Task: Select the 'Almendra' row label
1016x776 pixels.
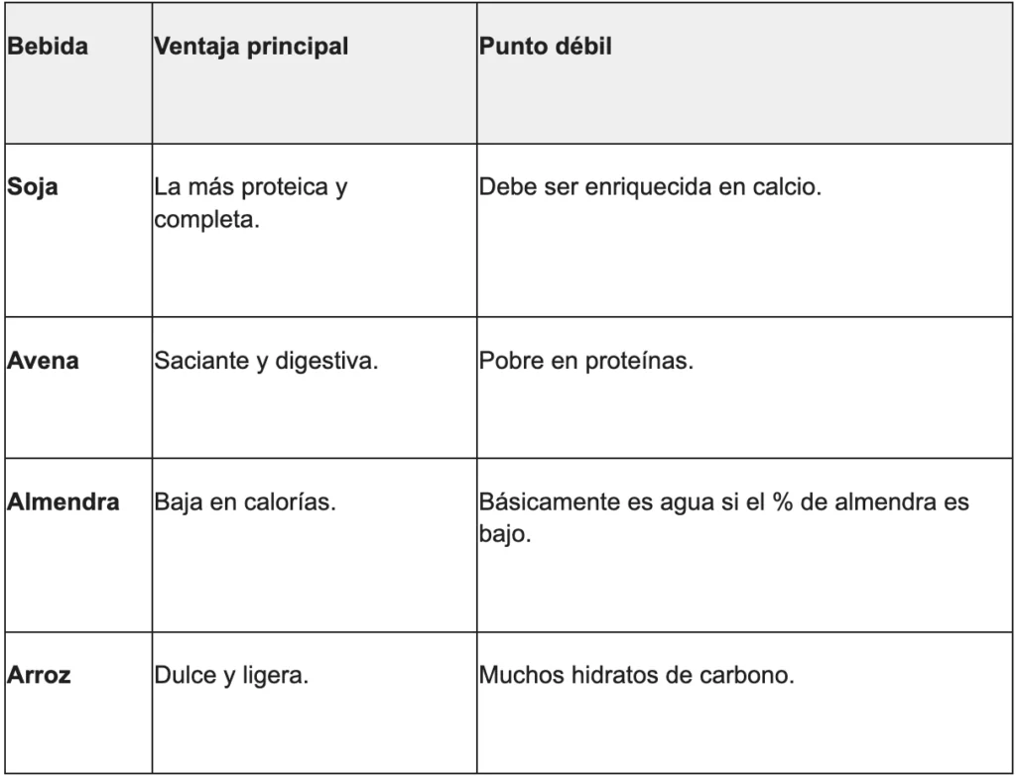Action: click(63, 502)
